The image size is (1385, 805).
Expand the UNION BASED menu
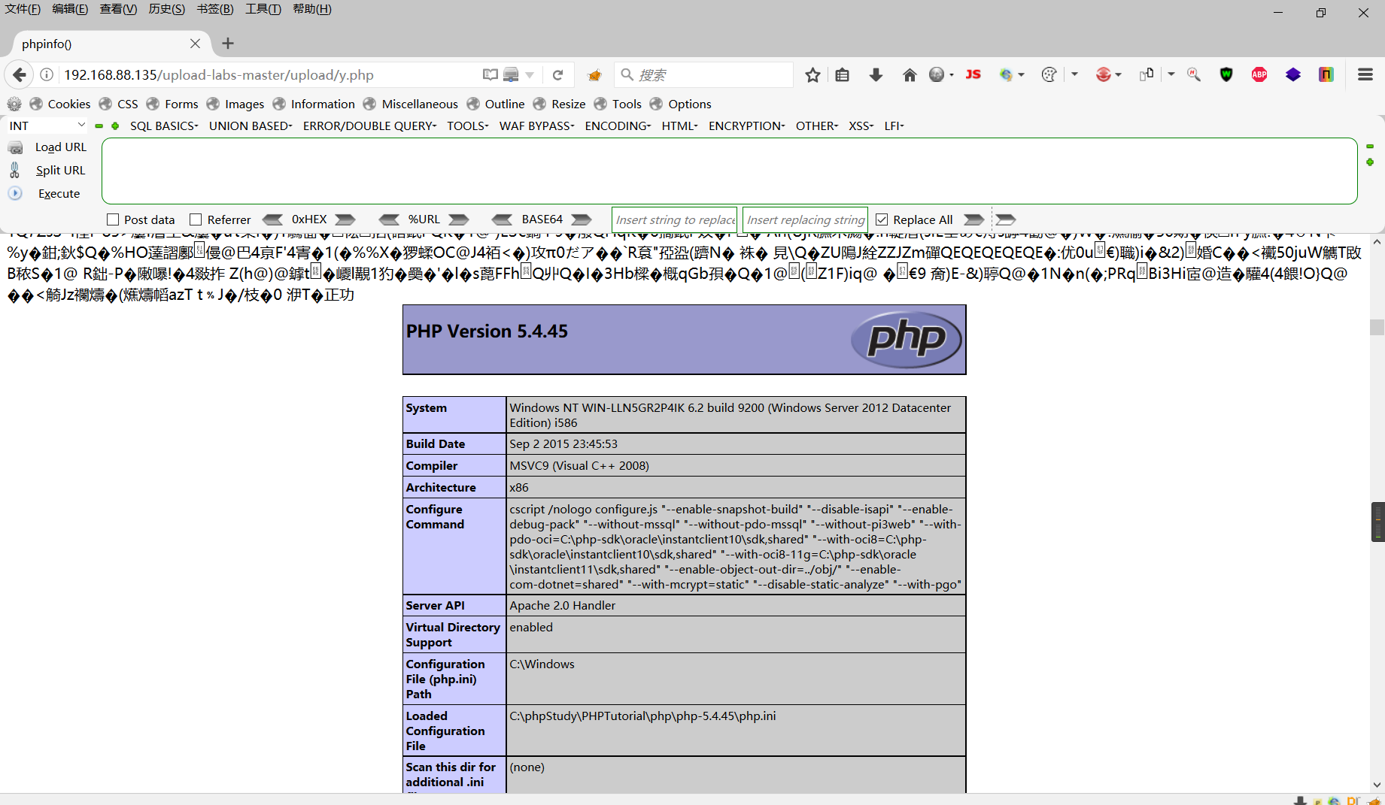[x=251, y=126]
